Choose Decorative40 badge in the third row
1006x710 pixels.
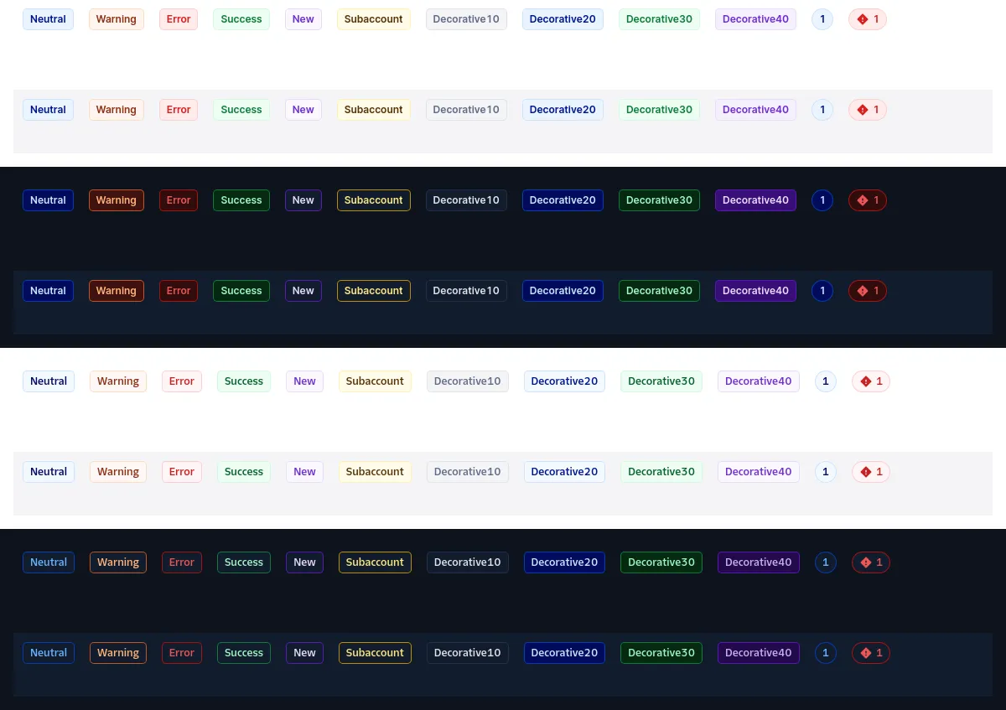755,200
